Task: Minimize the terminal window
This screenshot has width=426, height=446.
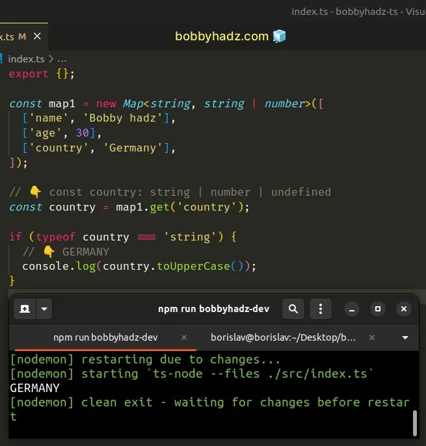Action: pos(352,309)
